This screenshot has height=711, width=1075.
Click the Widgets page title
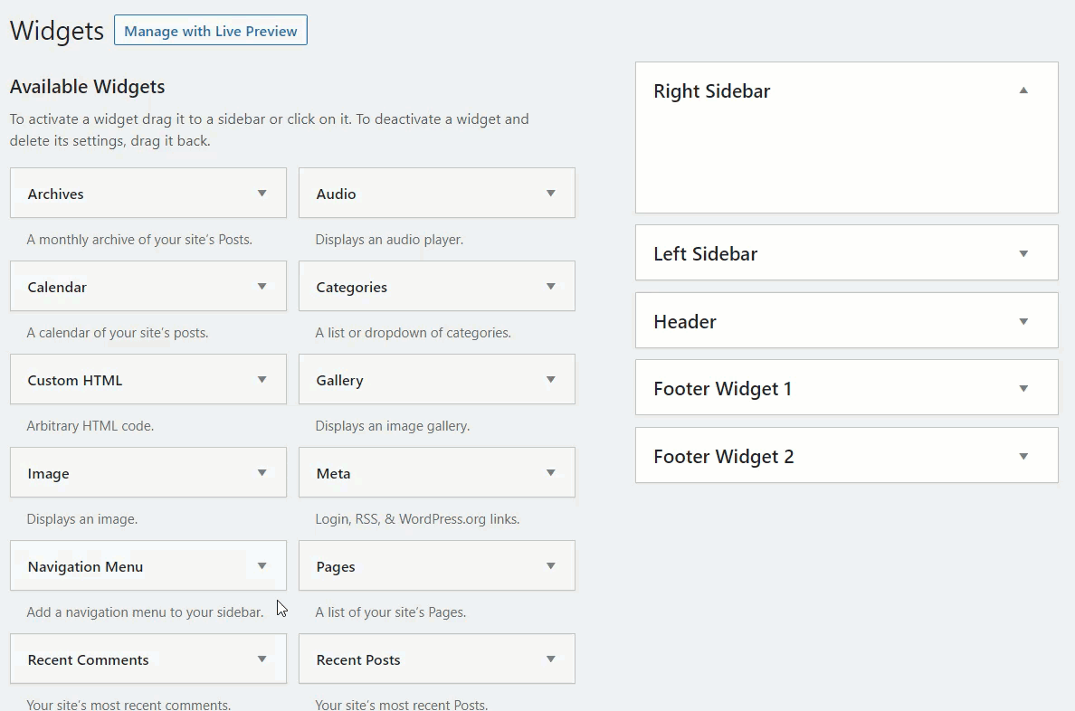click(x=57, y=31)
